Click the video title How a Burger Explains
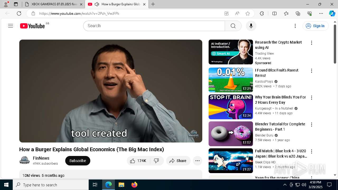The height and width of the screenshot is (190, 338). [92, 149]
